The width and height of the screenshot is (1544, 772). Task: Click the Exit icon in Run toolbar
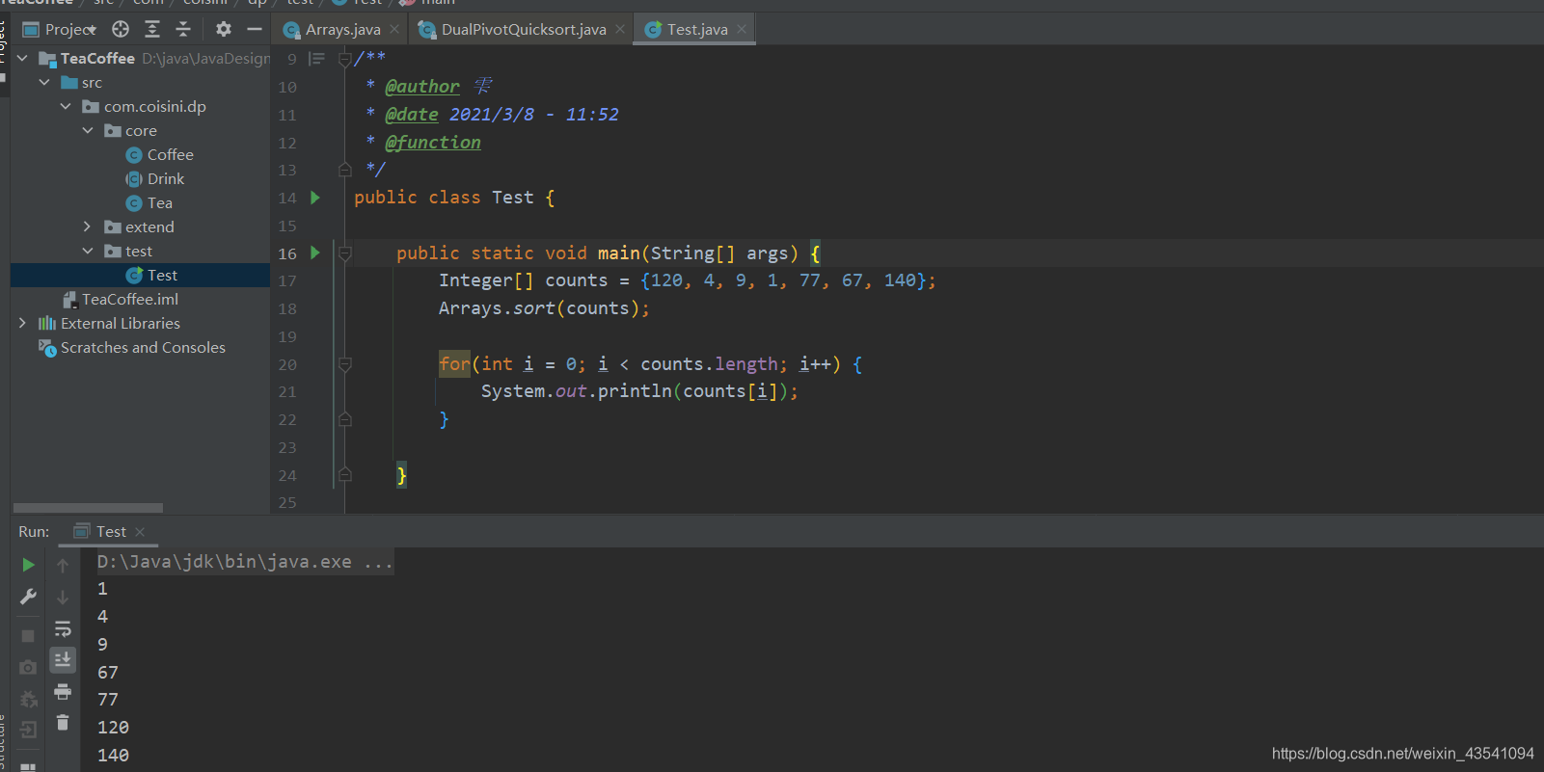pos(28,730)
